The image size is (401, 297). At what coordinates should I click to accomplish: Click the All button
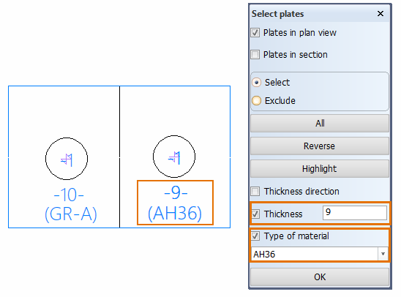pos(320,123)
